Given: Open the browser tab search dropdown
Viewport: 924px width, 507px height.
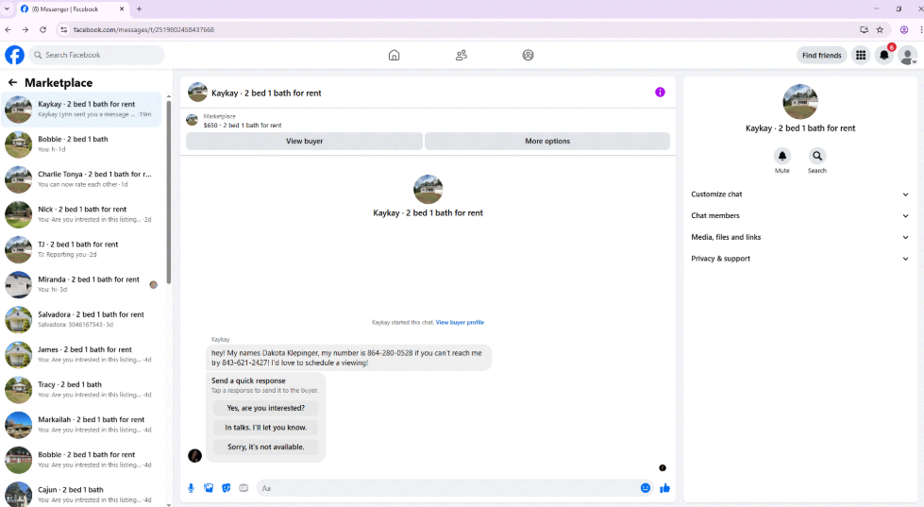Looking at the screenshot, I should [7, 8].
